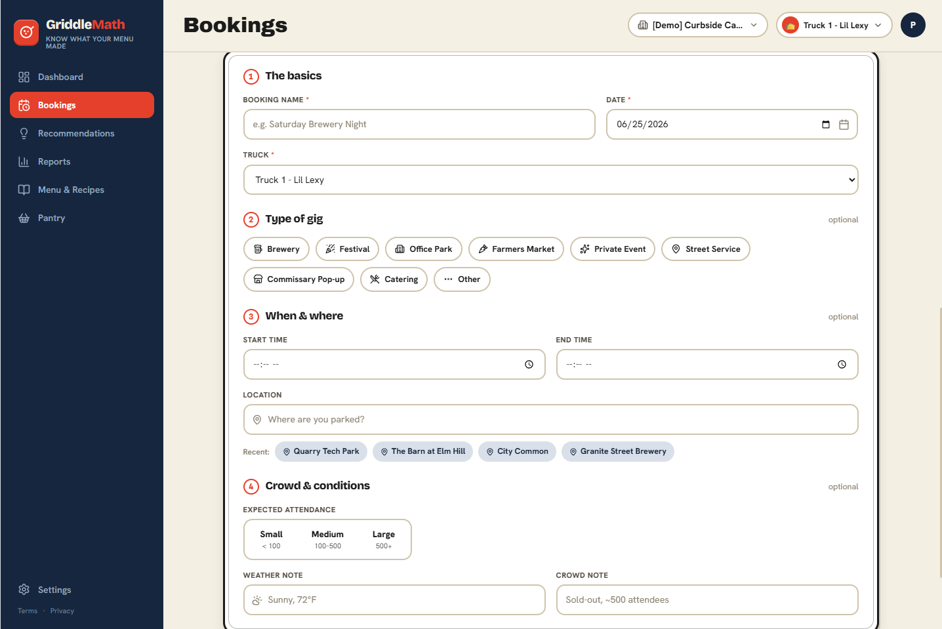Click the Weather Note input field

[x=394, y=599]
